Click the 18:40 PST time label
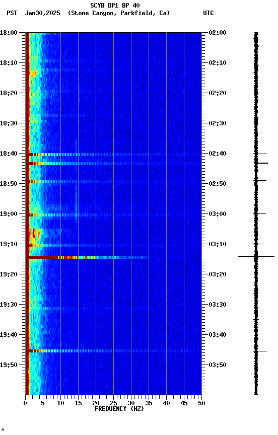 point(9,154)
